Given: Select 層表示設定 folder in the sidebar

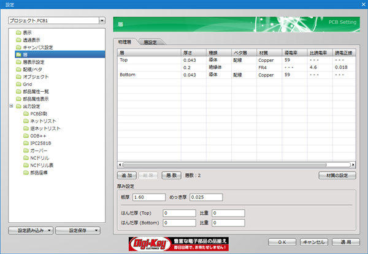Looking at the screenshot, I should (x=34, y=62).
